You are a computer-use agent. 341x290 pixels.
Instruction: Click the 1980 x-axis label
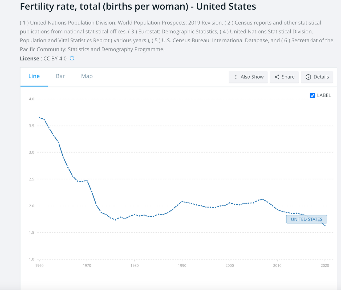coord(135,265)
